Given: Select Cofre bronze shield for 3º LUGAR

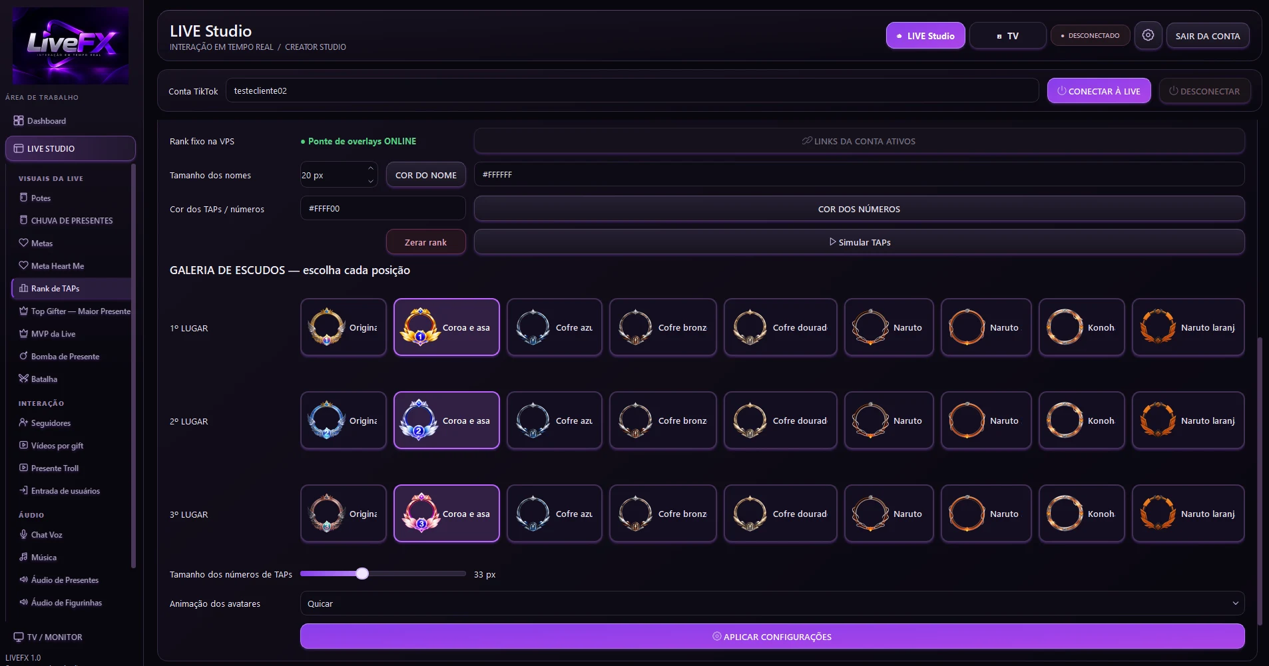Looking at the screenshot, I should (663, 514).
